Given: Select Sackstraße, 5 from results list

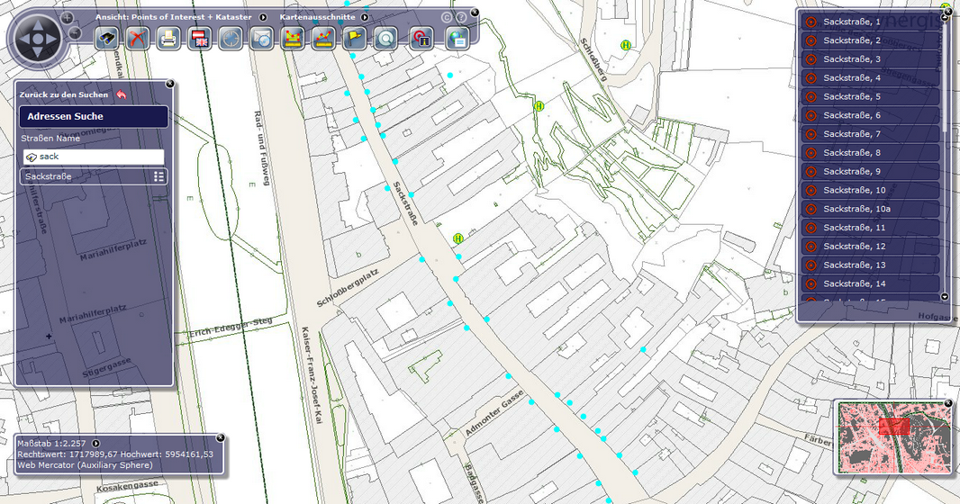Looking at the screenshot, I should point(869,96).
